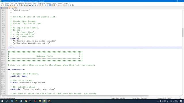Click Windows (CR LF) in status bar
The height and width of the screenshot is (103, 184).
click(x=162, y=98)
